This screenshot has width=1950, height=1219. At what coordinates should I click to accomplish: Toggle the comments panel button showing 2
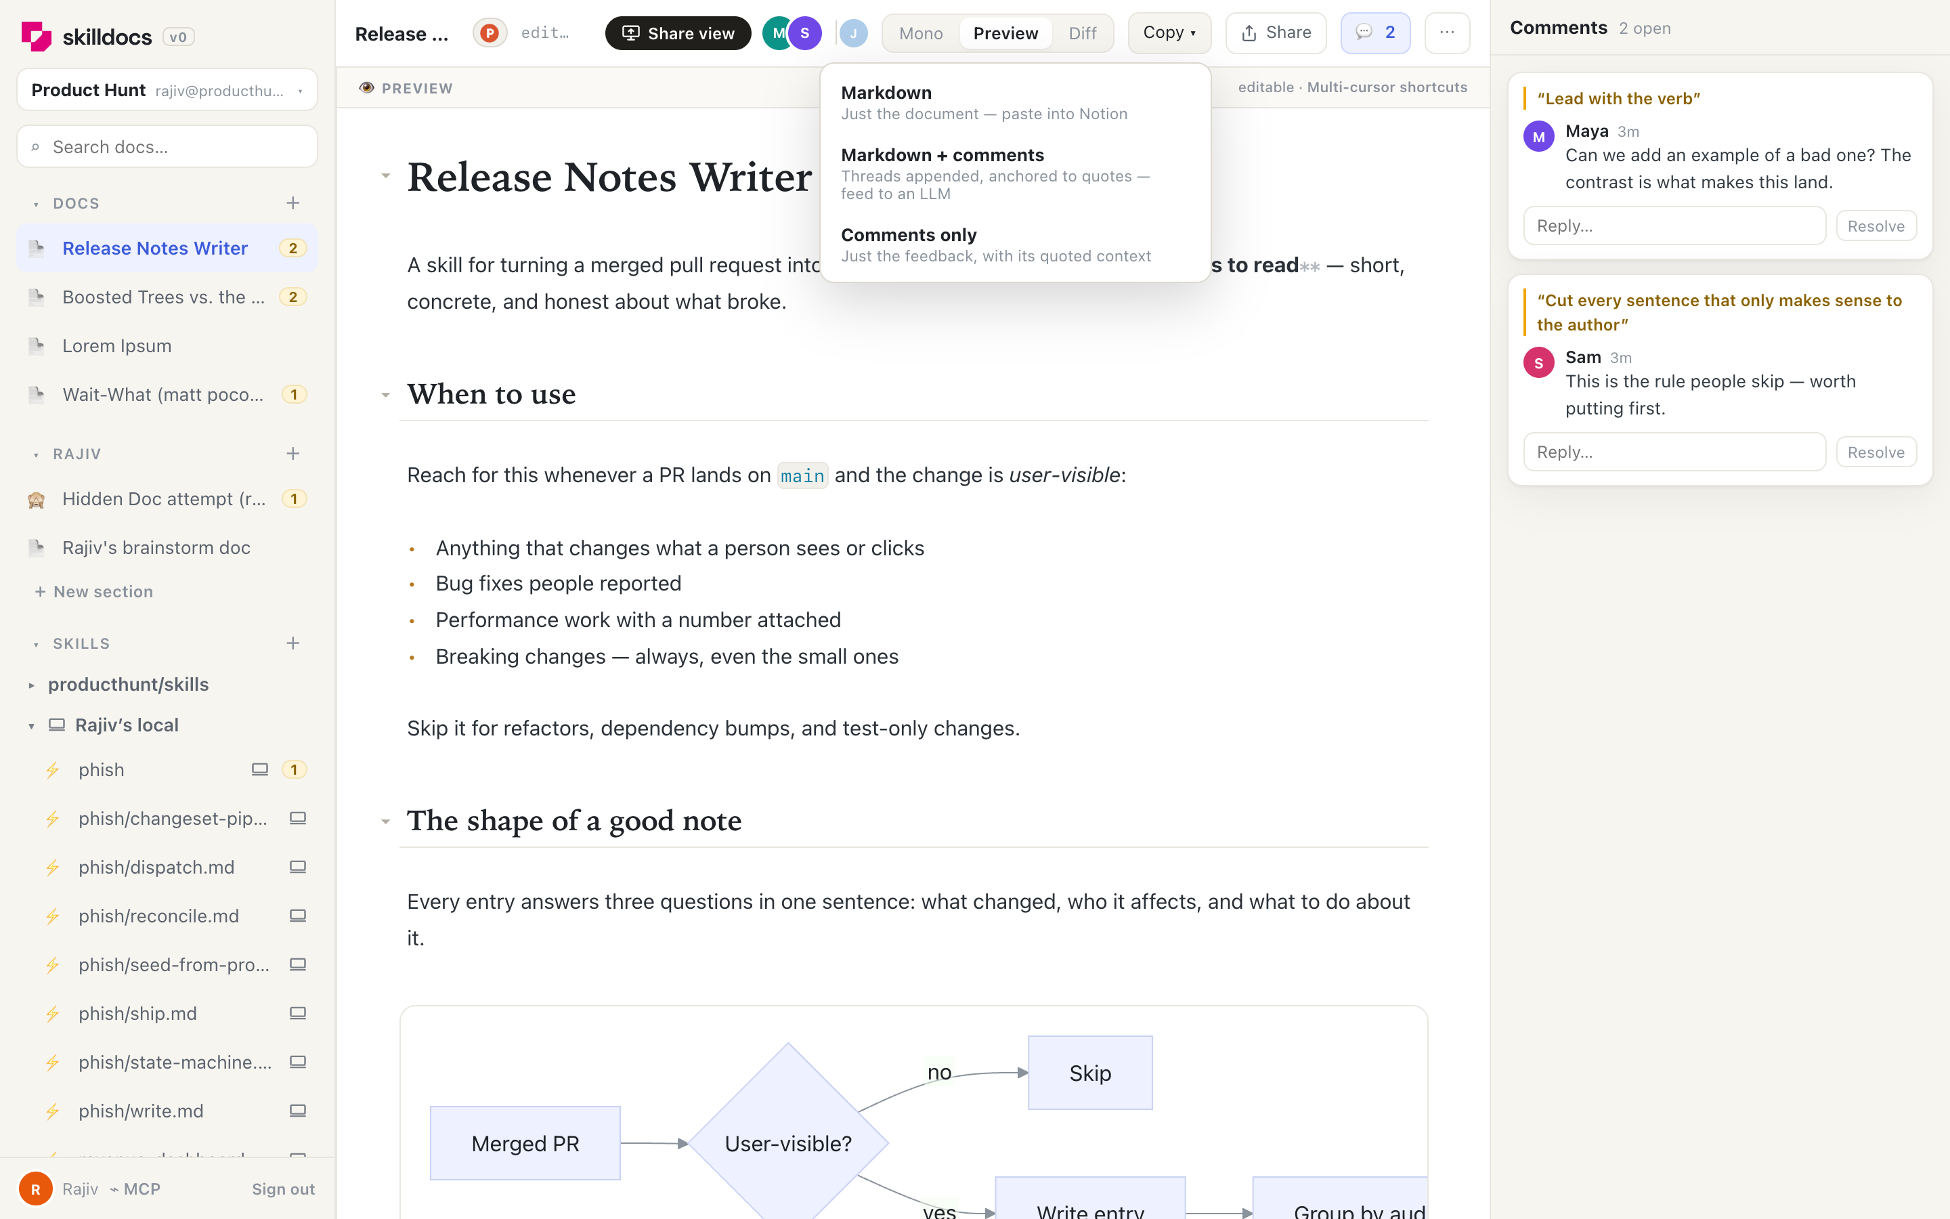click(1374, 33)
